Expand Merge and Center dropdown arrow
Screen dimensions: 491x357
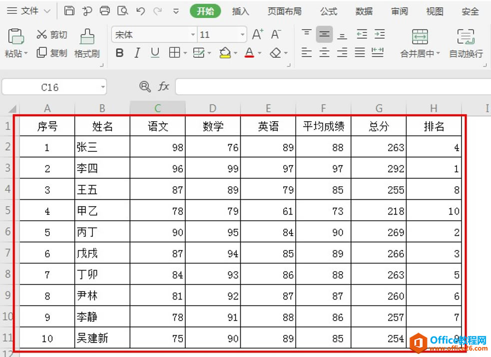click(438, 53)
